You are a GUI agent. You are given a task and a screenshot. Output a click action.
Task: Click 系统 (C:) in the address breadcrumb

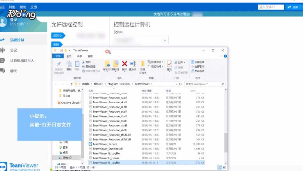(98, 84)
